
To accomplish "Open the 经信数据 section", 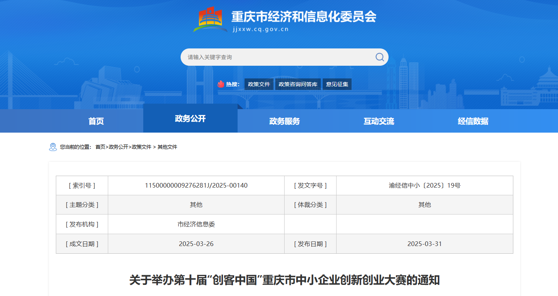I will point(473,121).
